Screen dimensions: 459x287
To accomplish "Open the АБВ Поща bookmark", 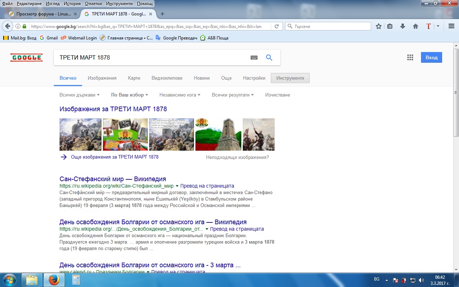I will (214, 38).
